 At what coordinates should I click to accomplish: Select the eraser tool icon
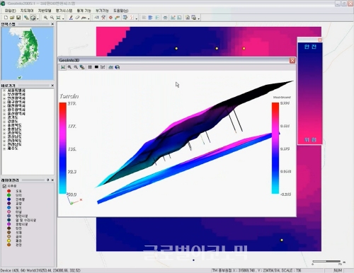coord(77,18)
